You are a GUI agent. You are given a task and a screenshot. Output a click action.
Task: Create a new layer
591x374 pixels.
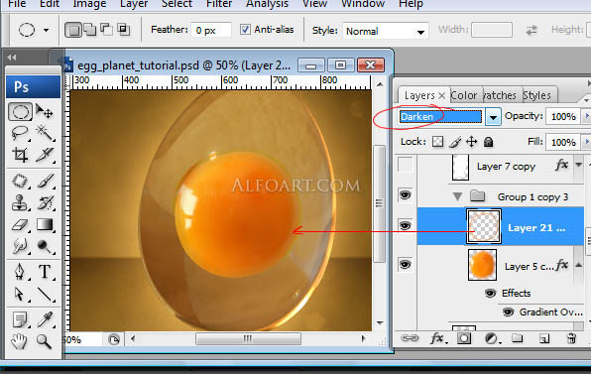(x=543, y=338)
